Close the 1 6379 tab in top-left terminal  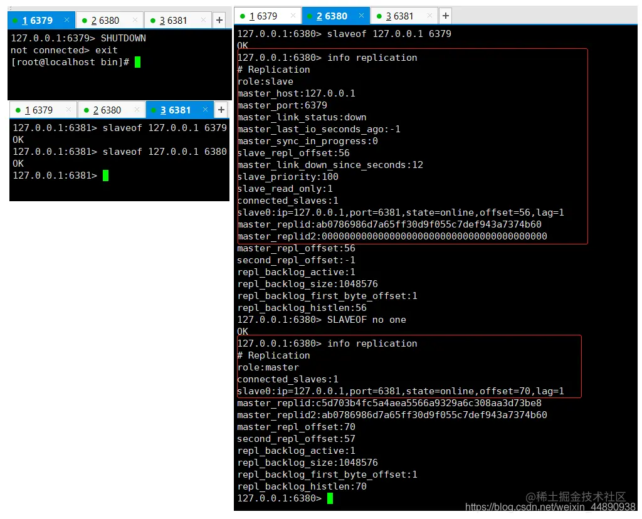(x=66, y=19)
